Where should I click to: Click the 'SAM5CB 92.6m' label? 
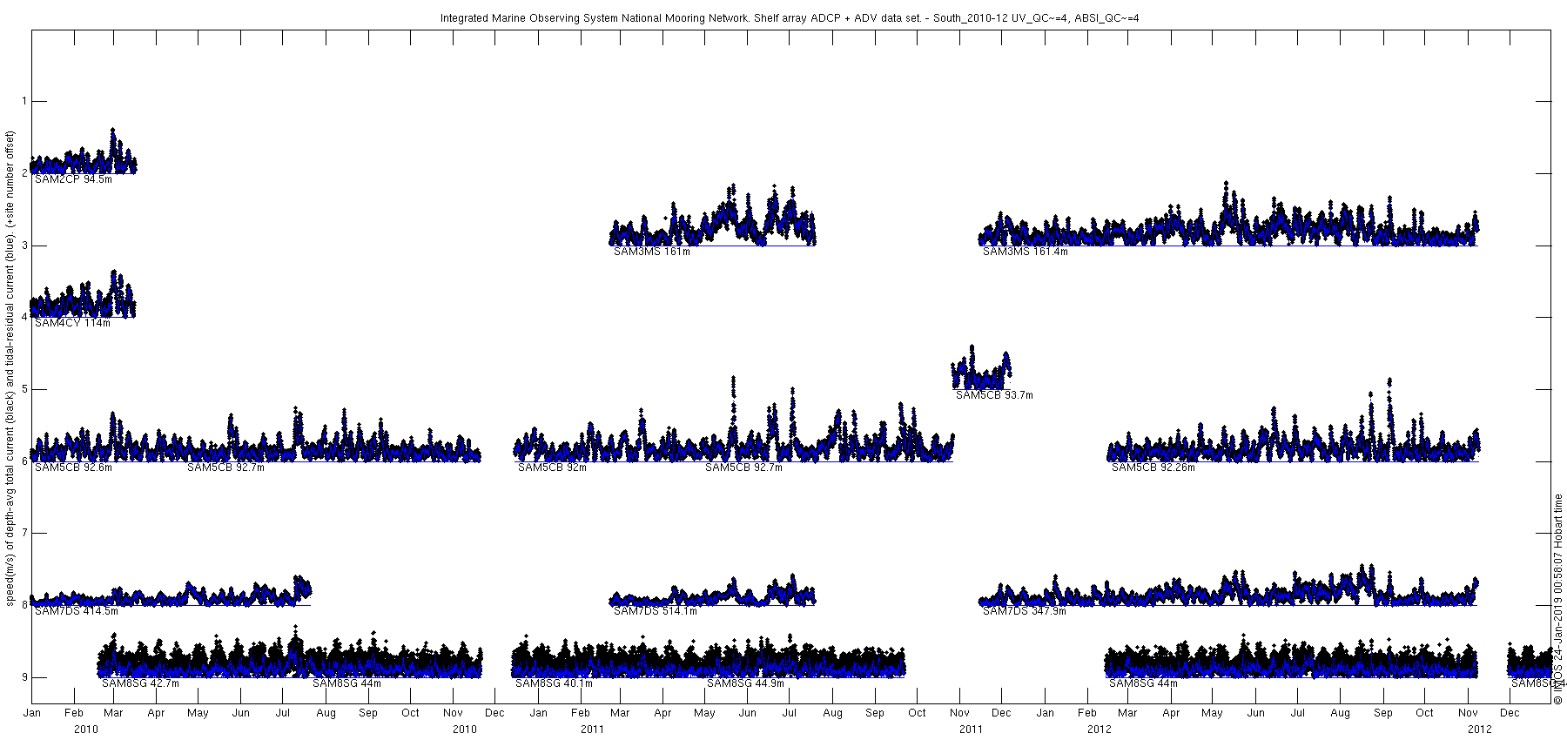coord(73,468)
